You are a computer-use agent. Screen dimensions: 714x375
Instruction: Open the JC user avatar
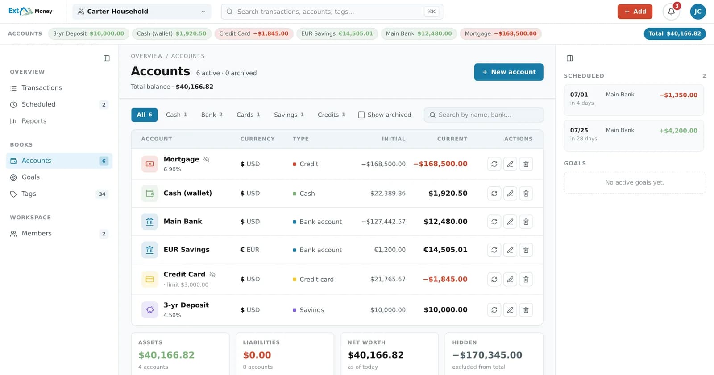coord(698,12)
